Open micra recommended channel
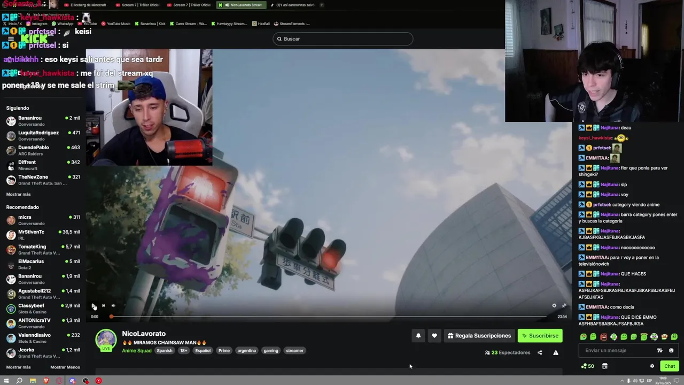This screenshot has height=385, width=684. click(43, 220)
